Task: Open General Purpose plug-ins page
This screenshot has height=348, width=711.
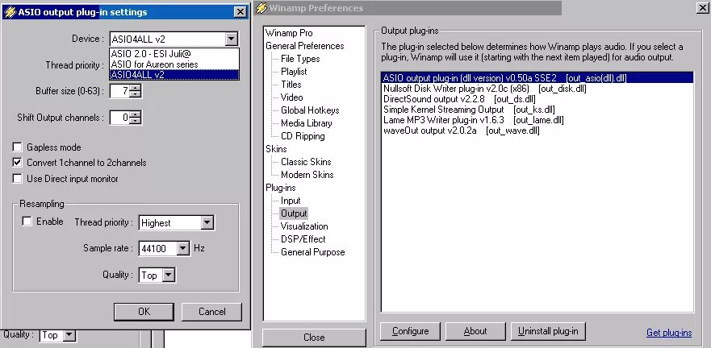Action: coord(312,252)
